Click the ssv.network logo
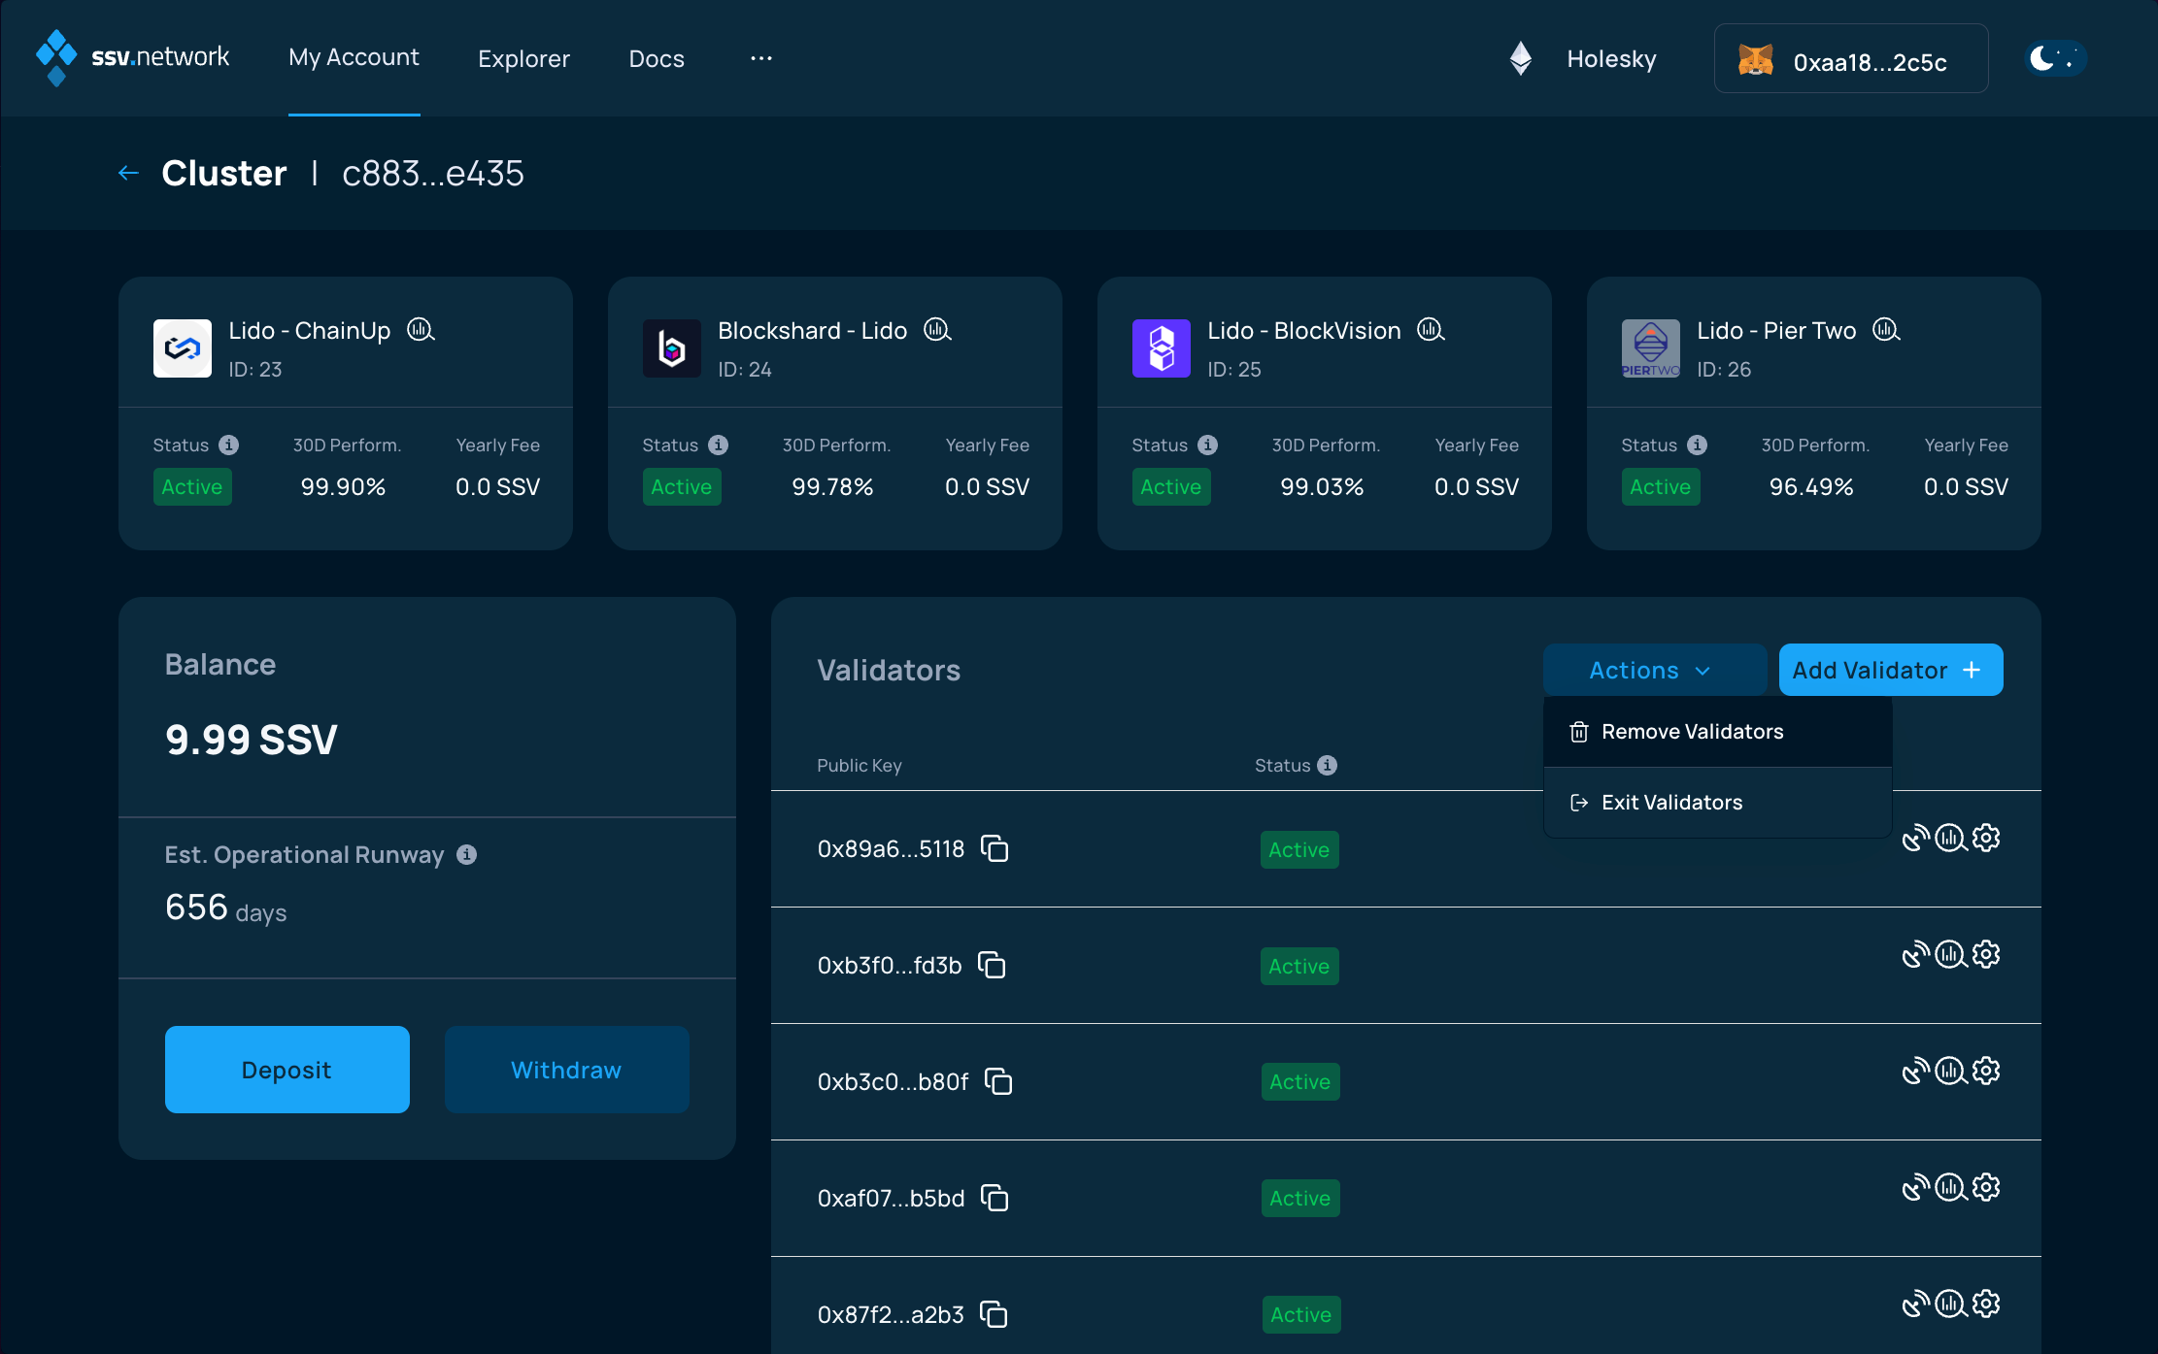2158x1354 pixels. pos(133,57)
